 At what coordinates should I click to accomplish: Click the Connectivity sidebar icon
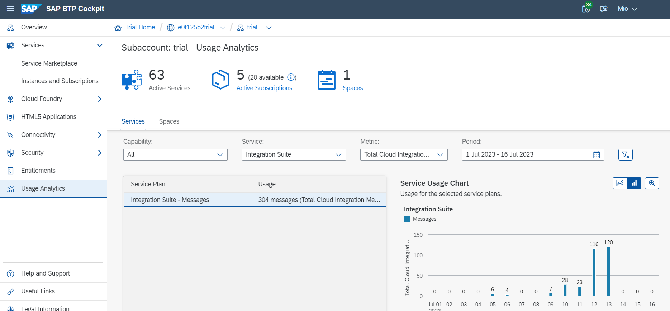click(x=10, y=135)
